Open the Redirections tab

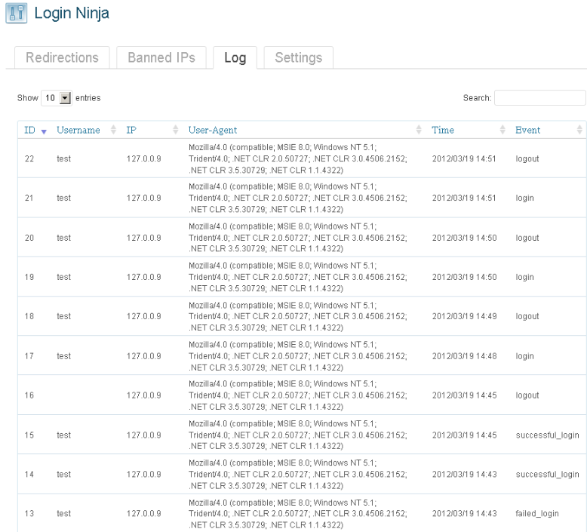[62, 57]
